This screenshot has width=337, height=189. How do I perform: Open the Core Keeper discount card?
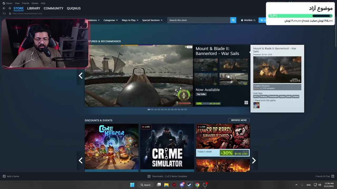tap(111, 148)
